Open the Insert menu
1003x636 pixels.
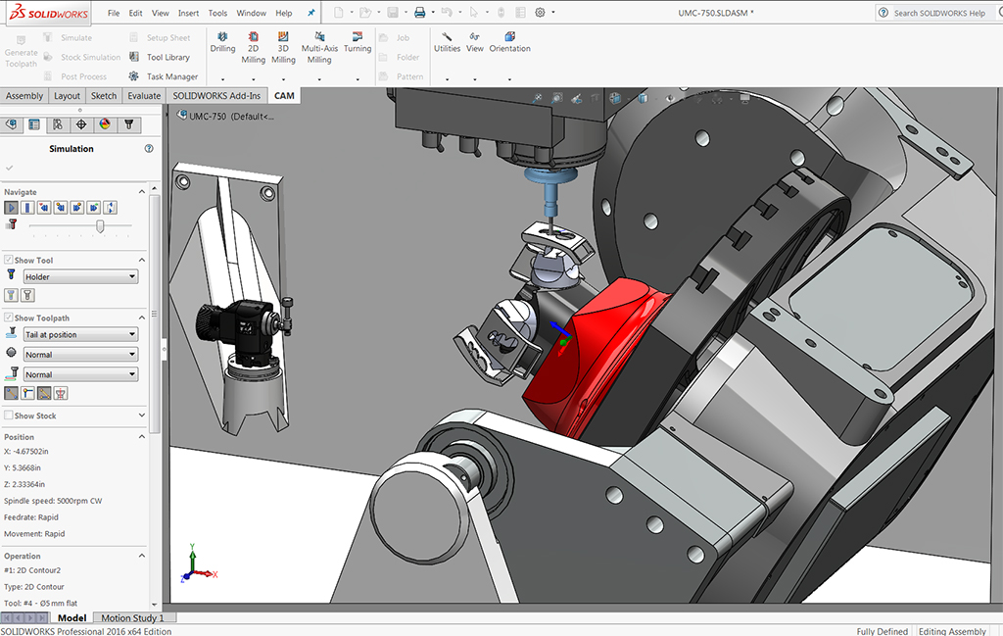[188, 13]
